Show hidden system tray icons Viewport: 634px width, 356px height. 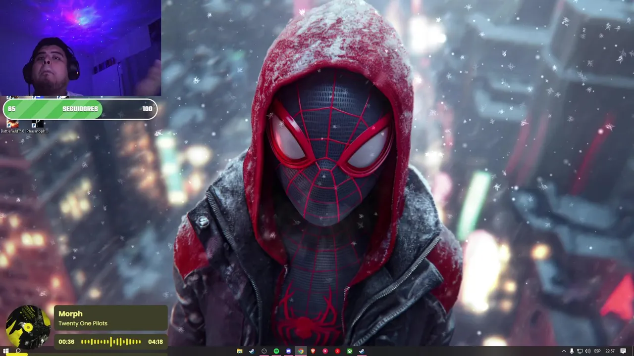(x=564, y=351)
